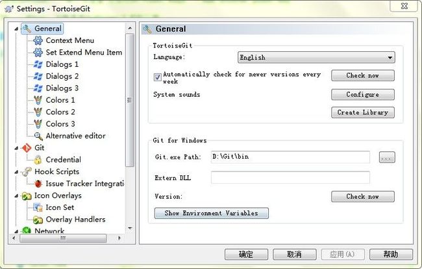Open Icon Set settings page
The image size is (422, 269).
(60, 208)
